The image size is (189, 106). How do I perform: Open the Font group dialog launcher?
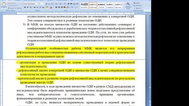[x=53, y=11]
